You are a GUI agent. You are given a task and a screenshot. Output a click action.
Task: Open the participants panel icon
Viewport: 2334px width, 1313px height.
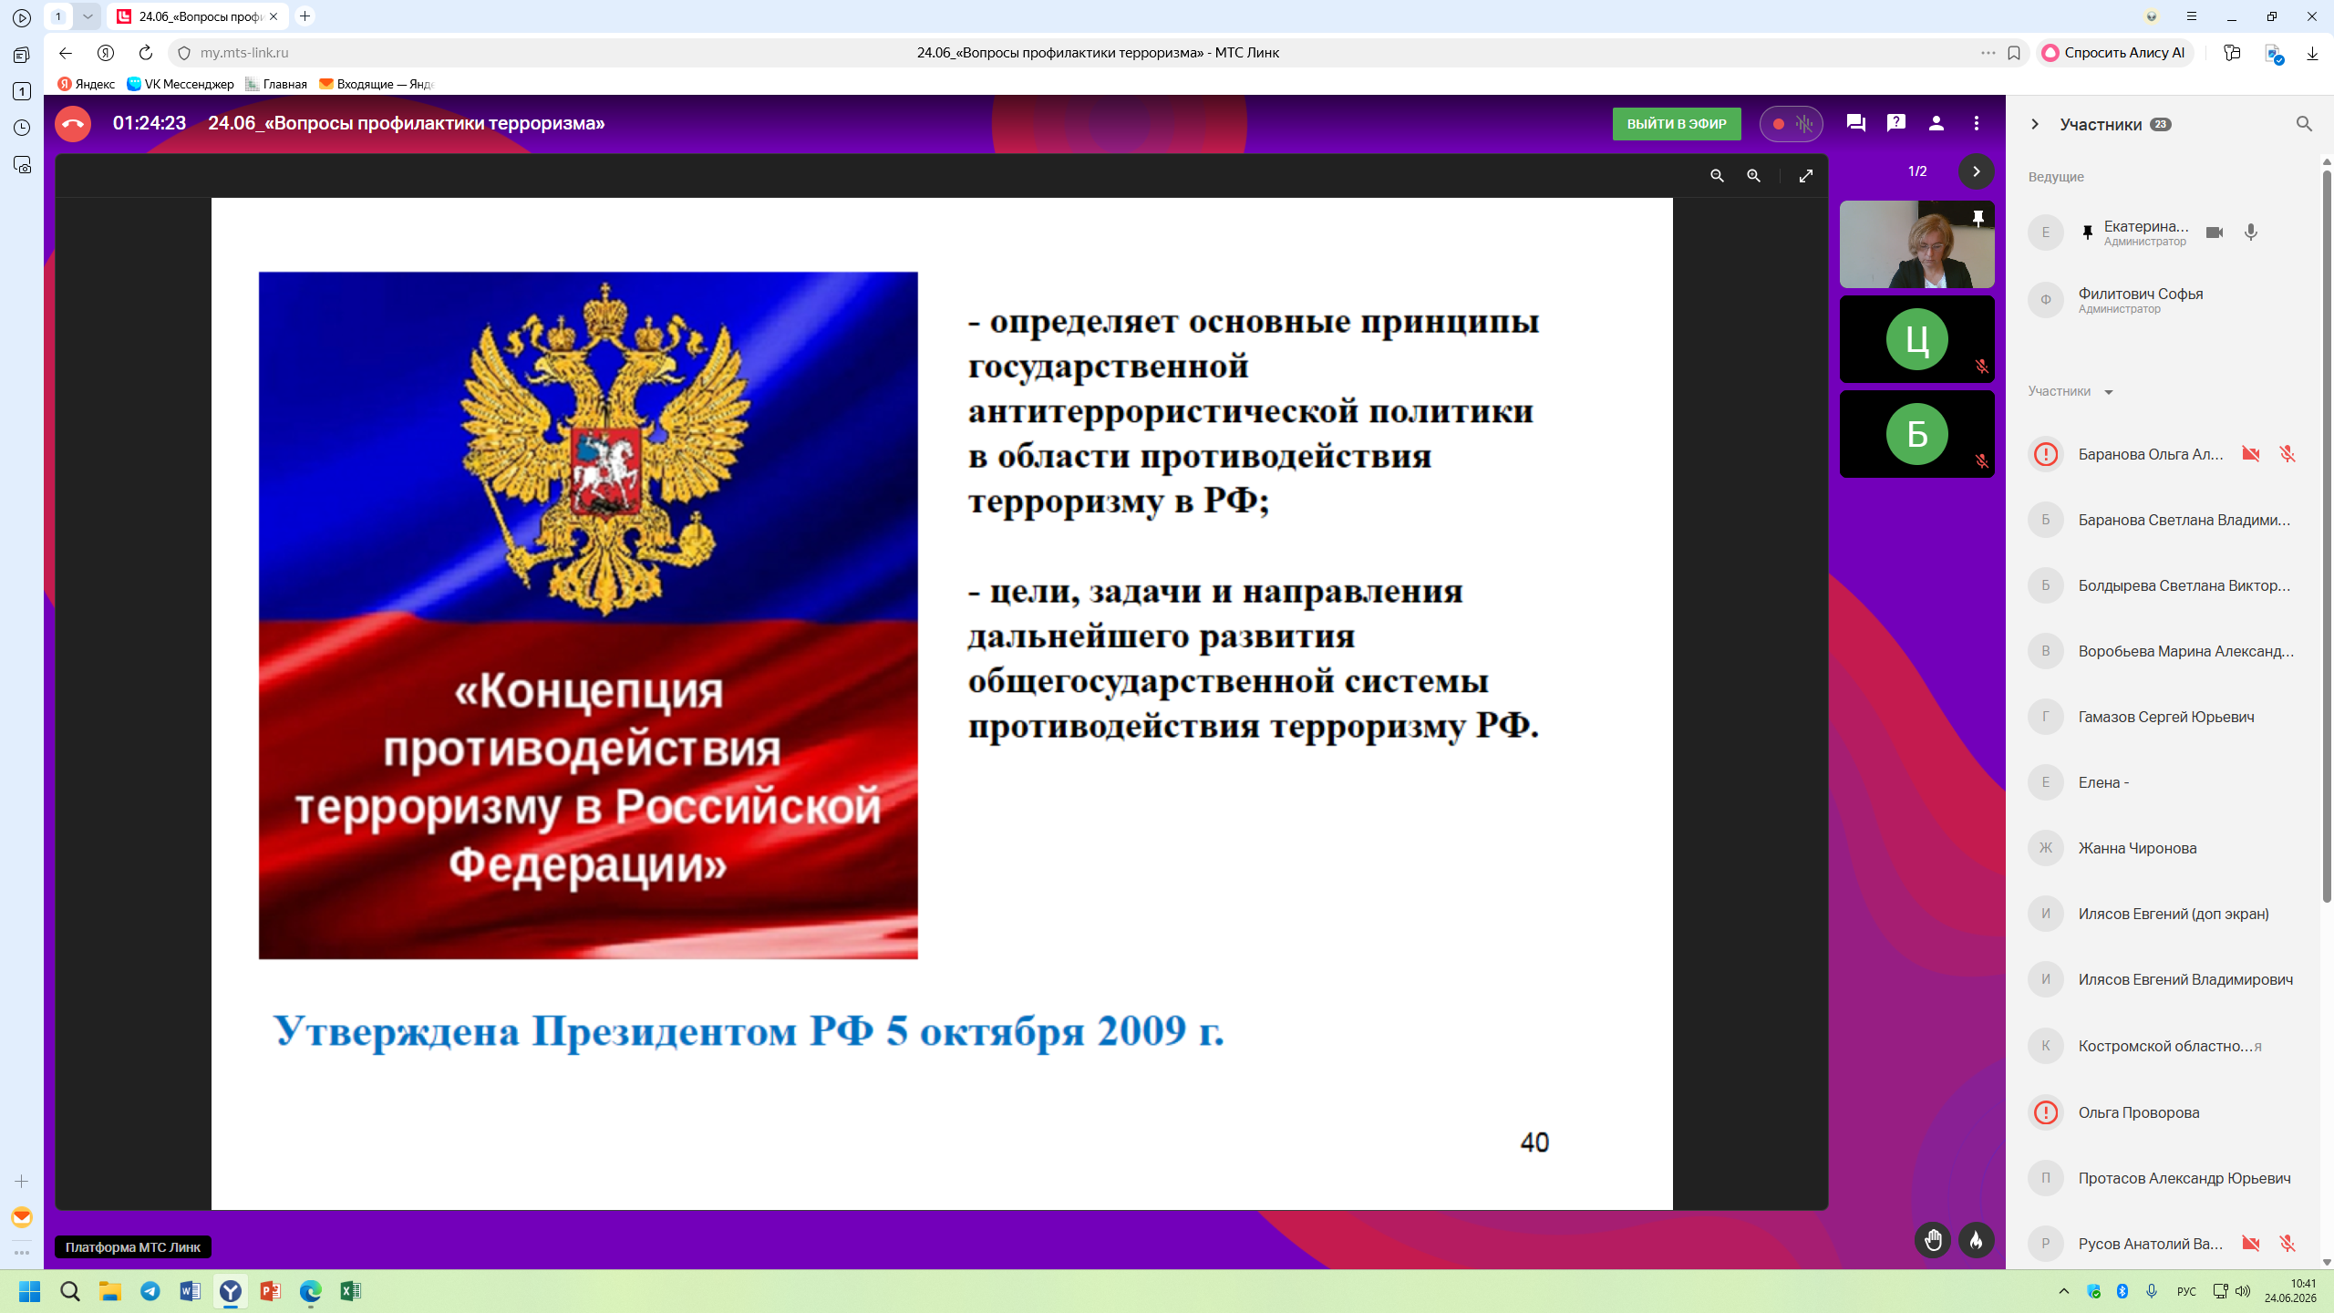(1936, 123)
